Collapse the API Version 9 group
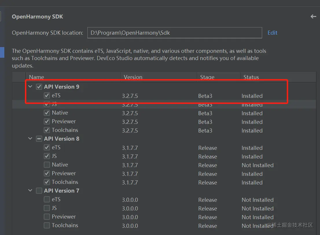Screen dimensions: 320x235 click(x=30, y=87)
